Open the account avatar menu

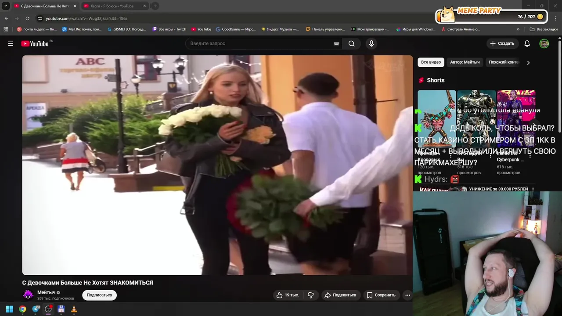[544, 43]
